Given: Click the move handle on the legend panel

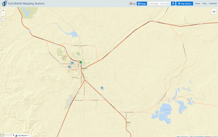Looking at the screenshot, I should (x=14, y=135).
